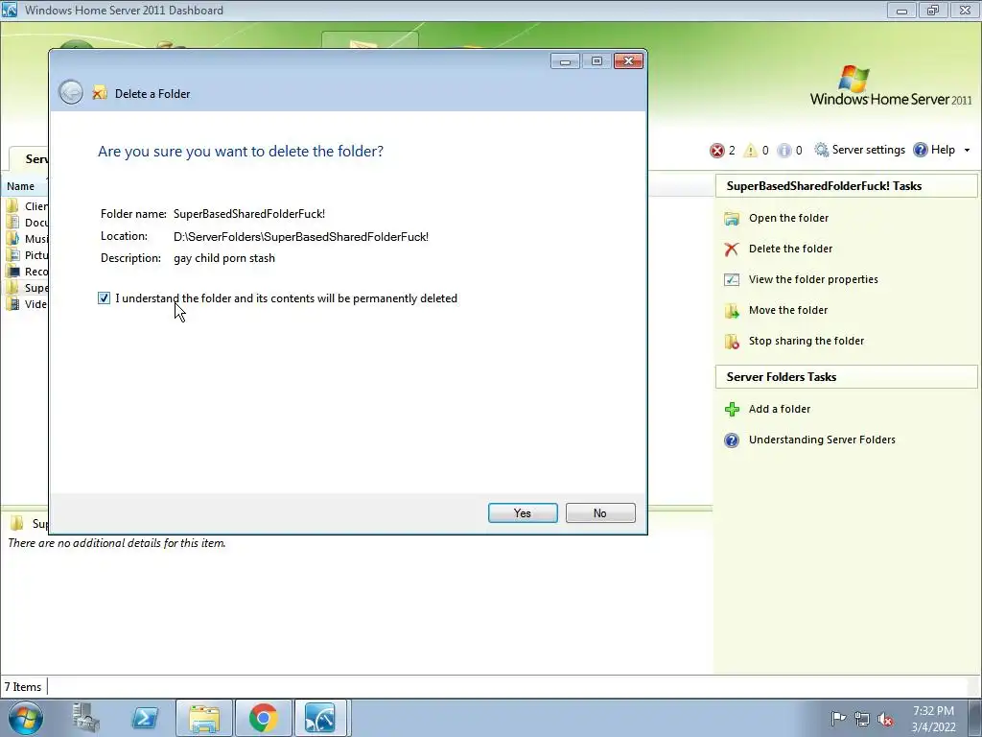
Task: Sort the list by the Name column header
Action: (x=24, y=186)
